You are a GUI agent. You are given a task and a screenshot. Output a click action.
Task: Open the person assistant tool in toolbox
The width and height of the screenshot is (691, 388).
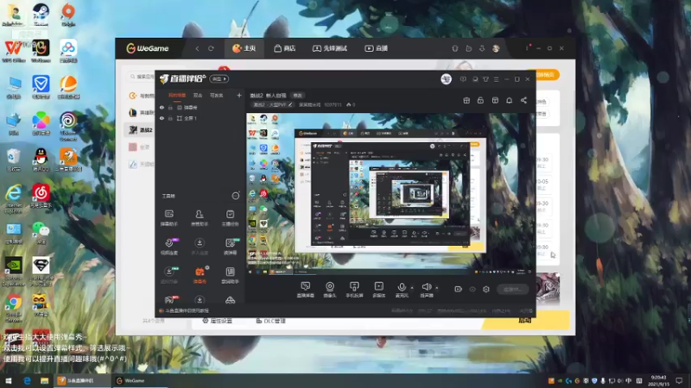coord(200,218)
